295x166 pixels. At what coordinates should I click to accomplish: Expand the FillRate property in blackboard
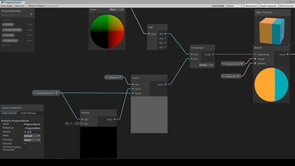4,24
